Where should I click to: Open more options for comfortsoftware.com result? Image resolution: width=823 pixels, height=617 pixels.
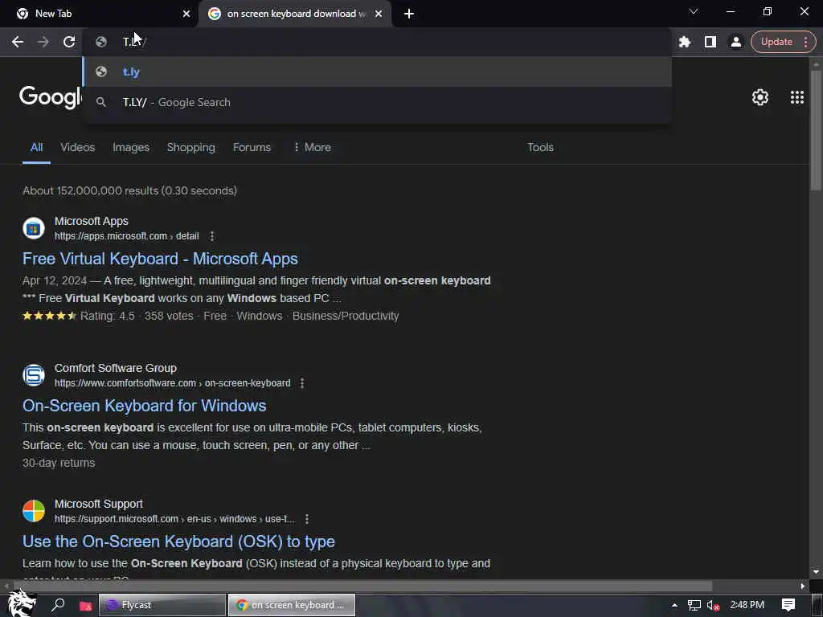click(302, 383)
